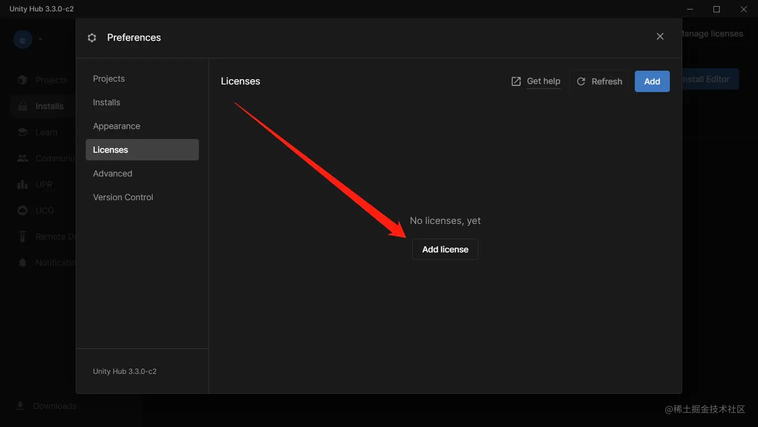
Task: Open the Get help link
Action: point(543,81)
